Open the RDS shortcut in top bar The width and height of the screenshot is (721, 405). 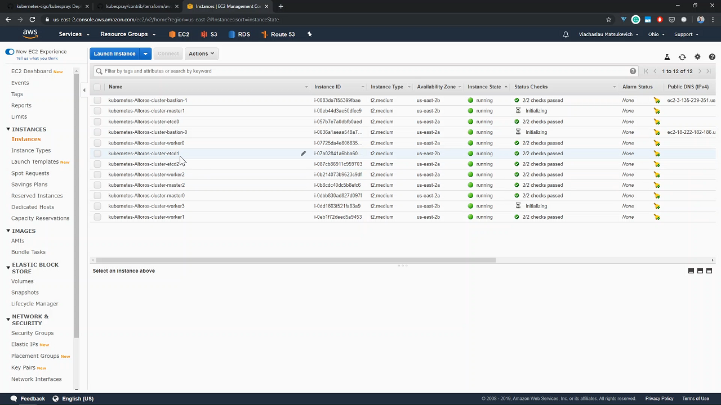click(x=239, y=34)
